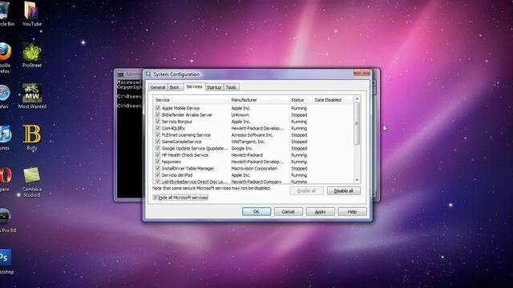Disable the GameConsoleService checkbox
The height and width of the screenshot is (288, 513).
point(158,142)
